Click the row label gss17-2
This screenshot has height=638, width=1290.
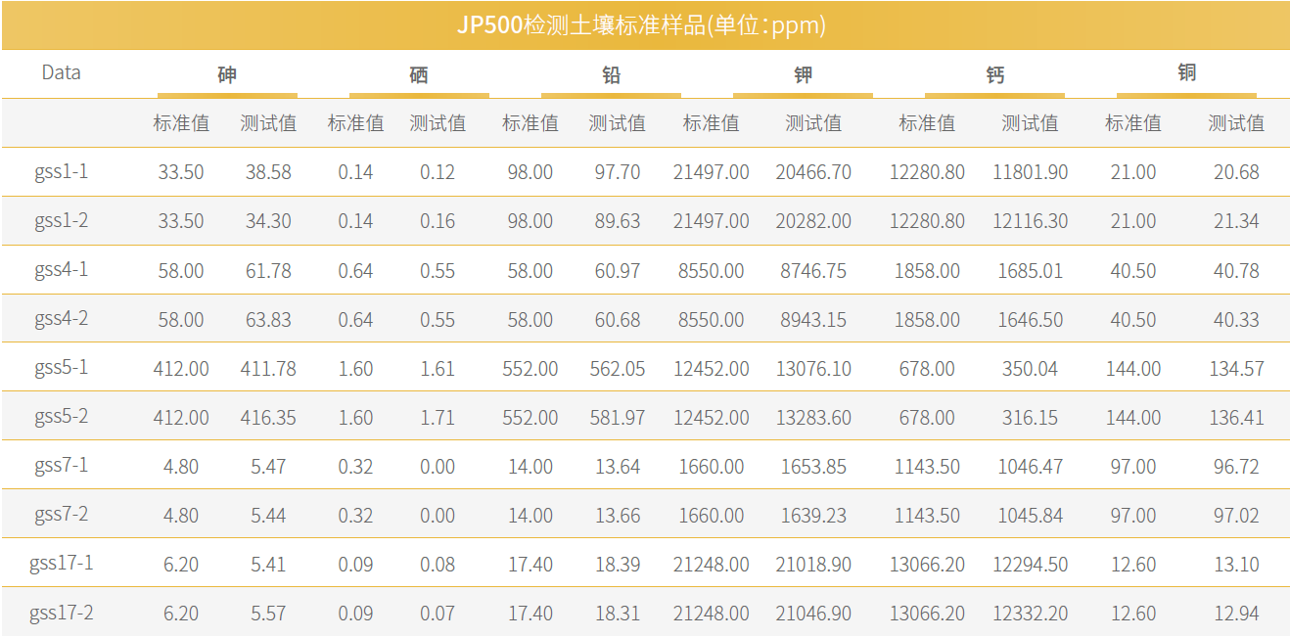pyautogui.click(x=61, y=613)
